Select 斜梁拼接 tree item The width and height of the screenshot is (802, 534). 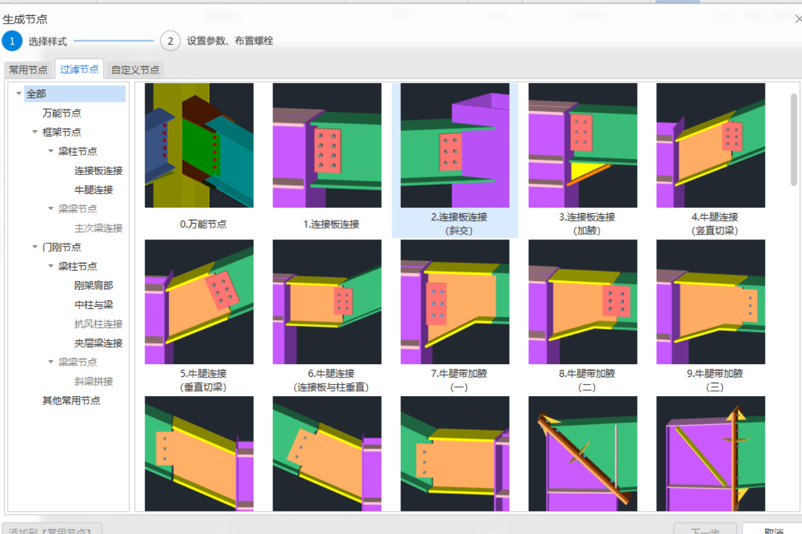pyautogui.click(x=93, y=381)
